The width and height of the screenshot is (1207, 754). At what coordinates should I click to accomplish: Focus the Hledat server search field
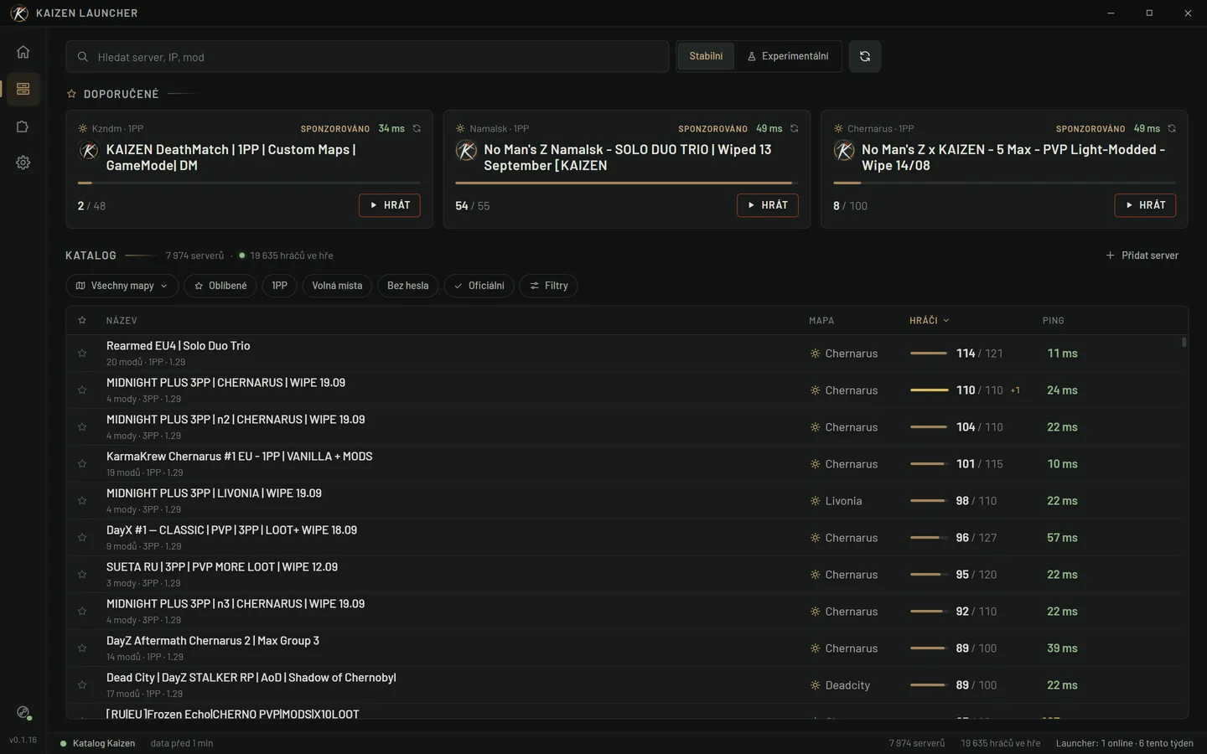click(367, 57)
